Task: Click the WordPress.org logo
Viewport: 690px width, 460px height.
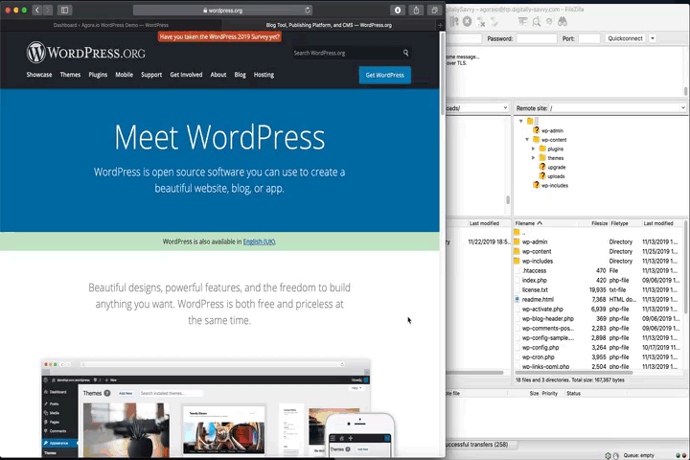Action: [85, 53]
